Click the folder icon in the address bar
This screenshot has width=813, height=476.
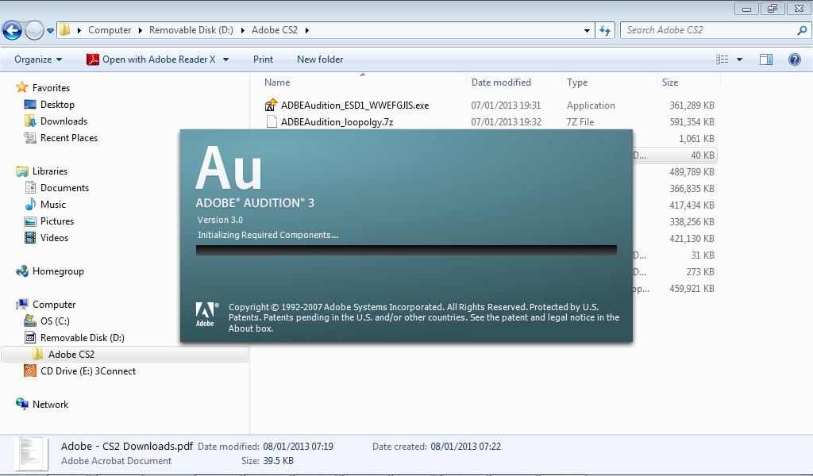(x=64, y=29)
